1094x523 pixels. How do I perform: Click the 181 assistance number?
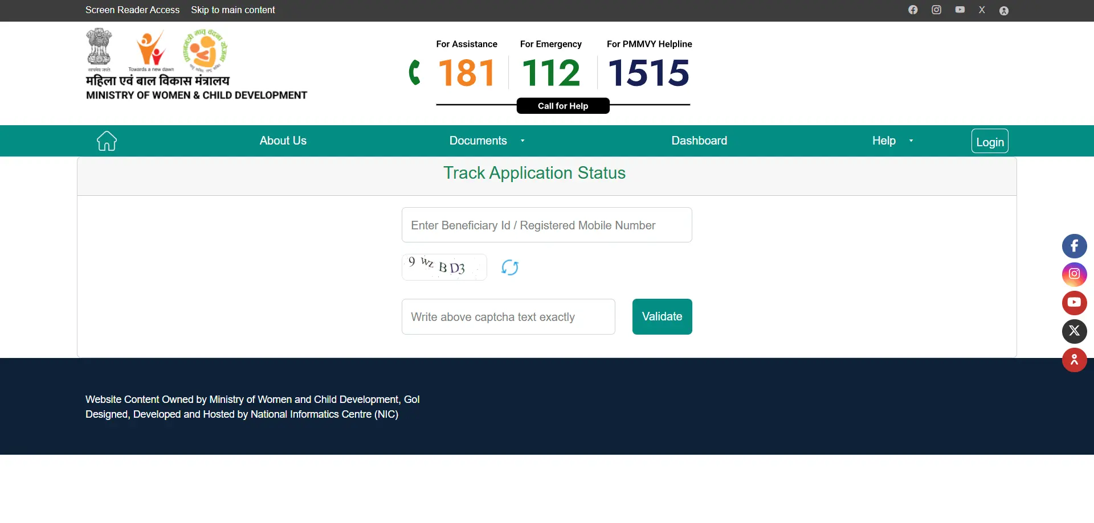[466, 73]
